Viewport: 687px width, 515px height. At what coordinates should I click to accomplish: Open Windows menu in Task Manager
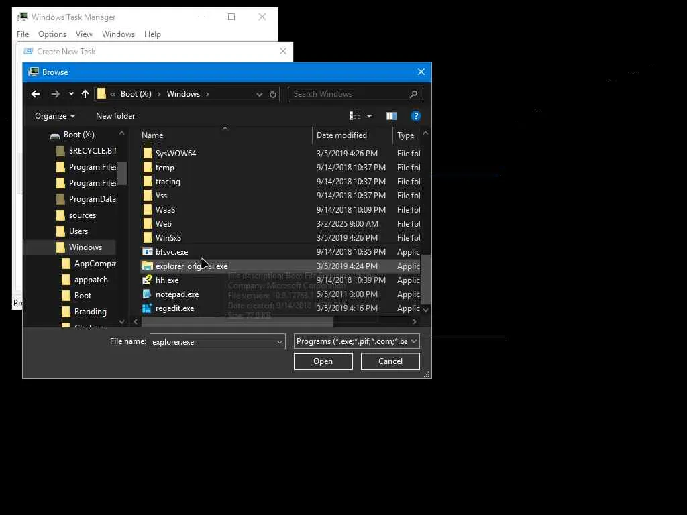tap(118, 34)
